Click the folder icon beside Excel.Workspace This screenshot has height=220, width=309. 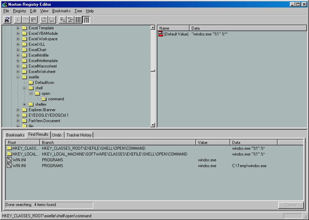25,39
